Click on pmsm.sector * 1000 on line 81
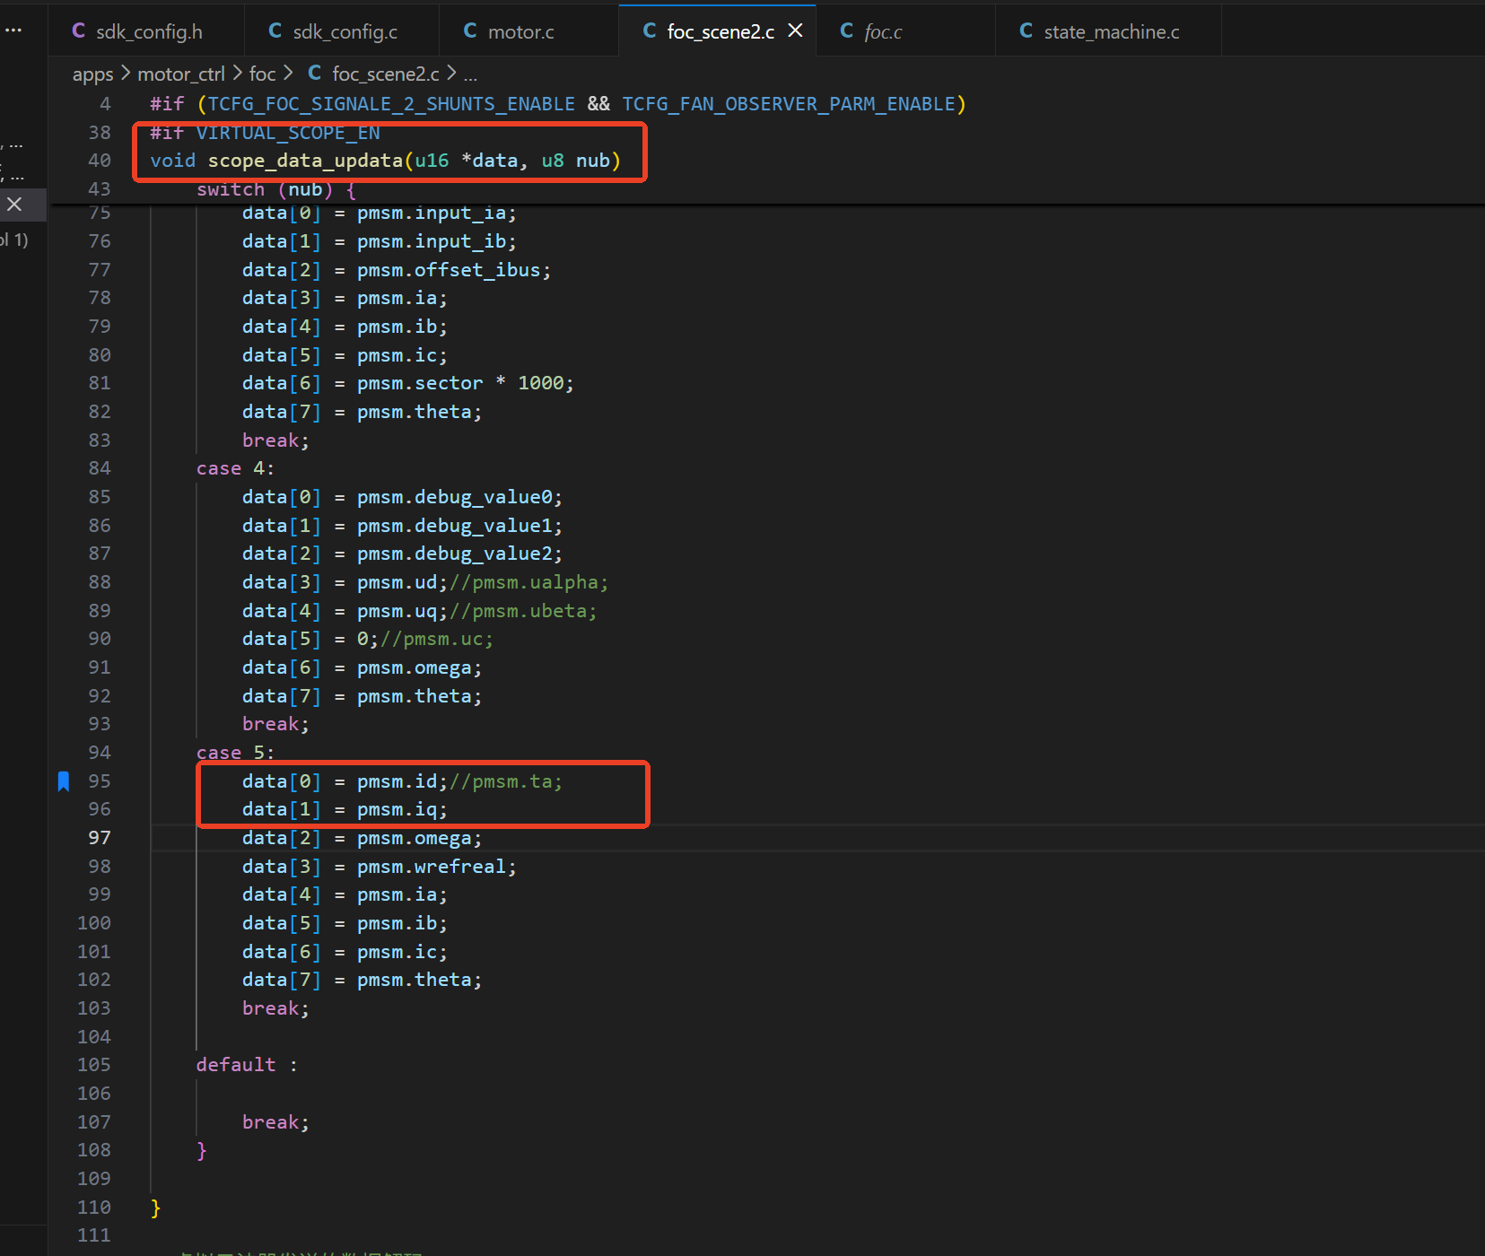 point(460,383)
